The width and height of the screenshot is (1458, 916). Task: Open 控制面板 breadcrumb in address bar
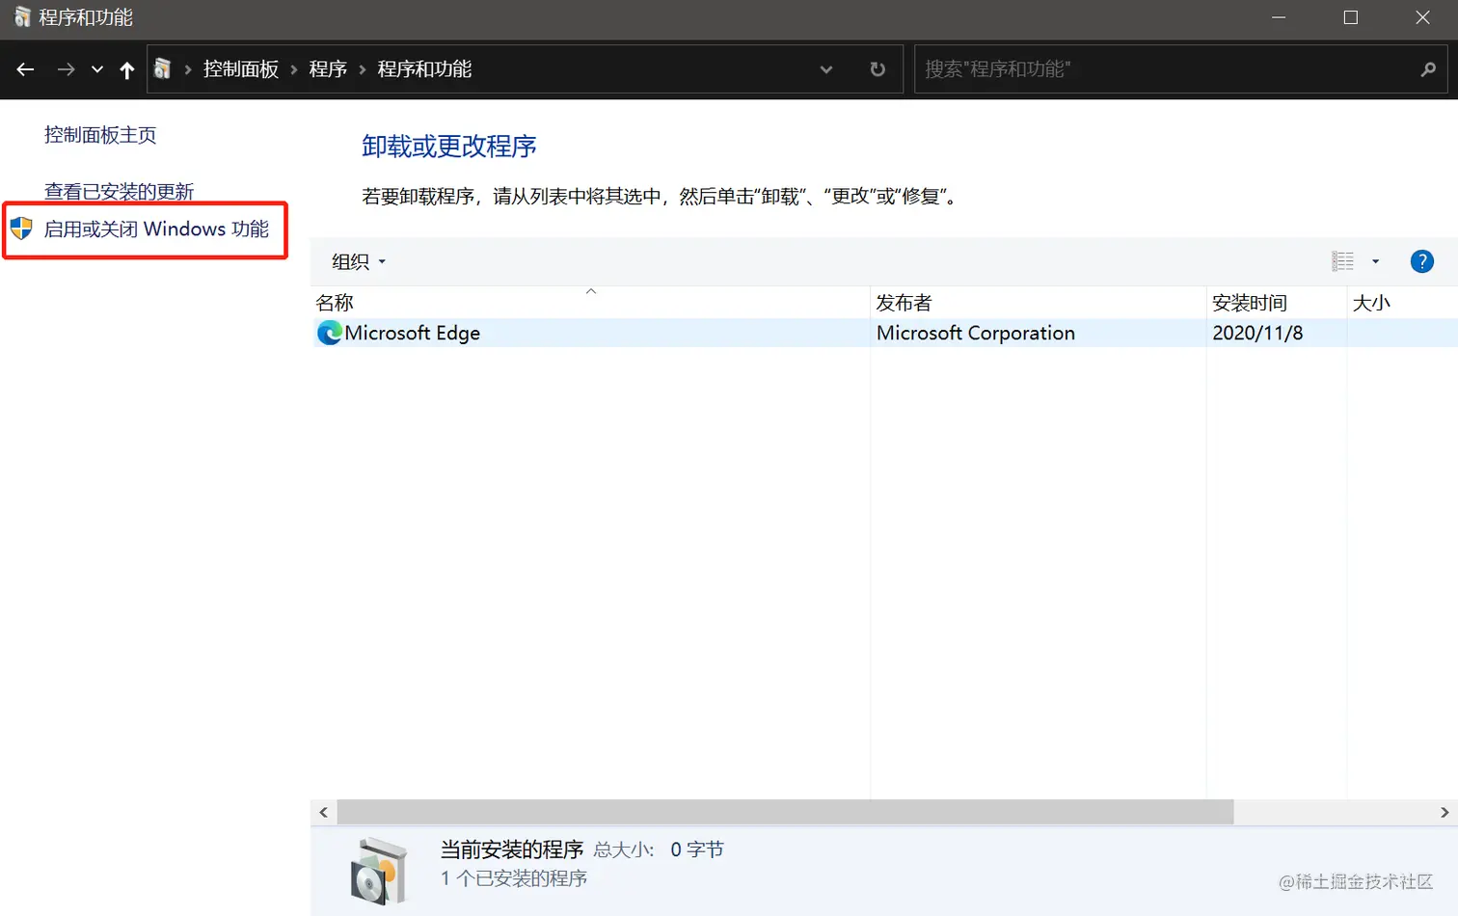[241, 69]
